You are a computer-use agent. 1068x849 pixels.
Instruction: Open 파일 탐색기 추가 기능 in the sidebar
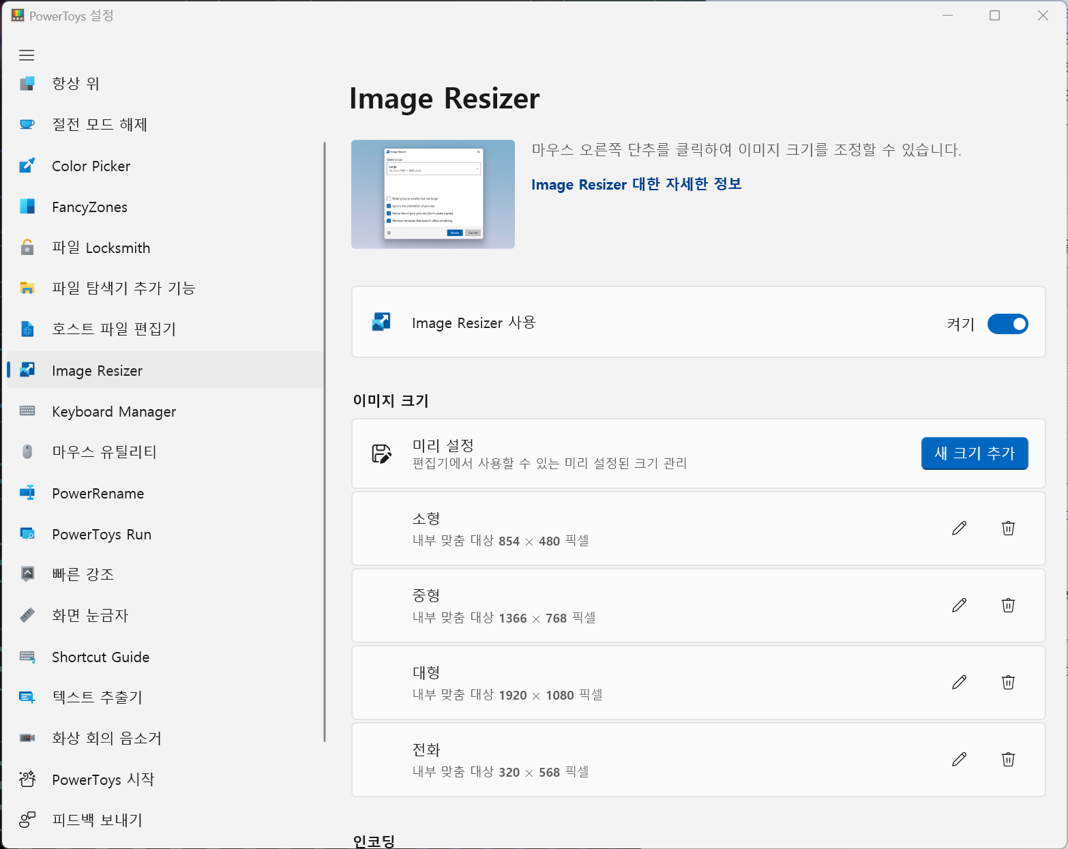click(165, 288)
